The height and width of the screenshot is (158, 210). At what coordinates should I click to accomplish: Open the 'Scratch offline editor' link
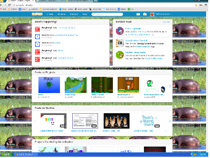click(154, 58)
